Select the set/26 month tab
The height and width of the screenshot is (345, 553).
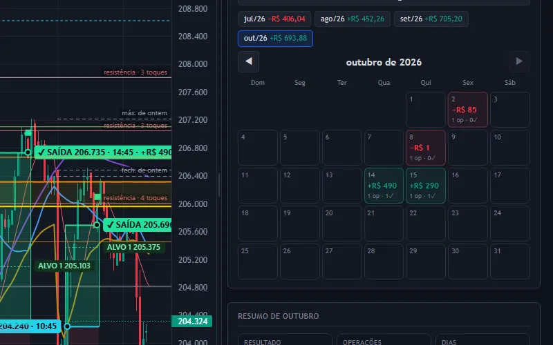tap(431, 19)
